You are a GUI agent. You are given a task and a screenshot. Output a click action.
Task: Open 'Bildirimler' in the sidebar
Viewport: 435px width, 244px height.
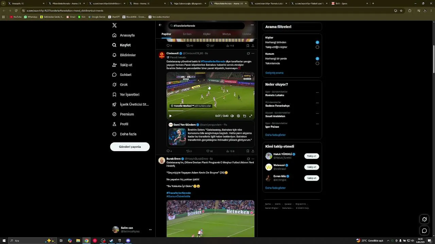coord(124,55)
